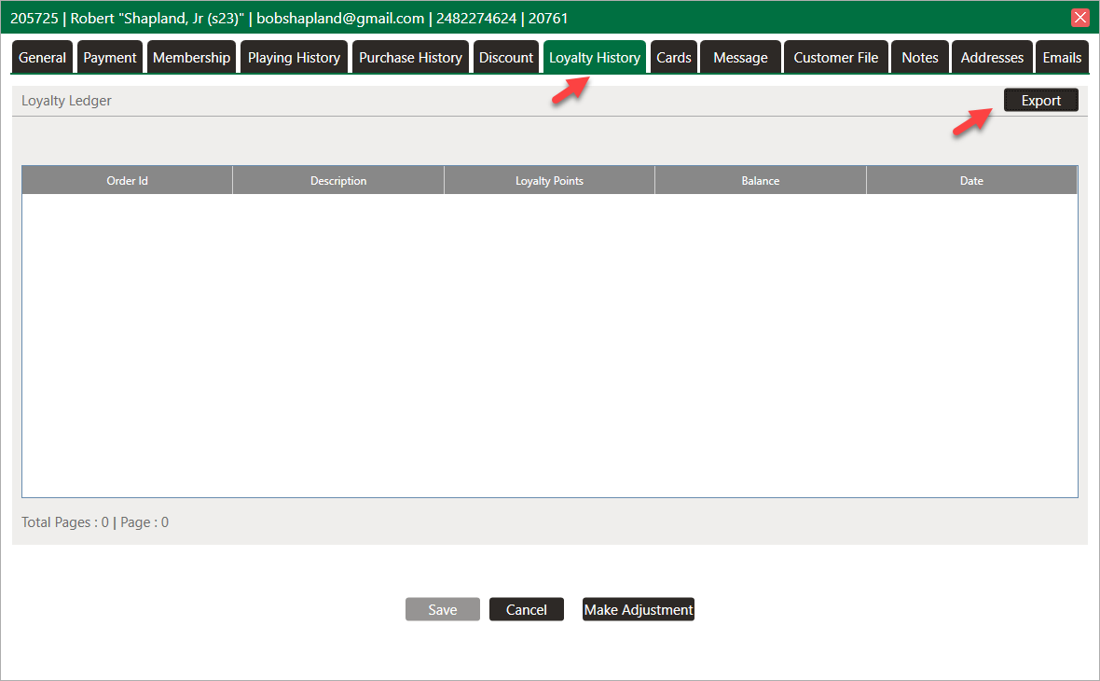Click the Date column header

pyautogui.click(x=971, y=181)
